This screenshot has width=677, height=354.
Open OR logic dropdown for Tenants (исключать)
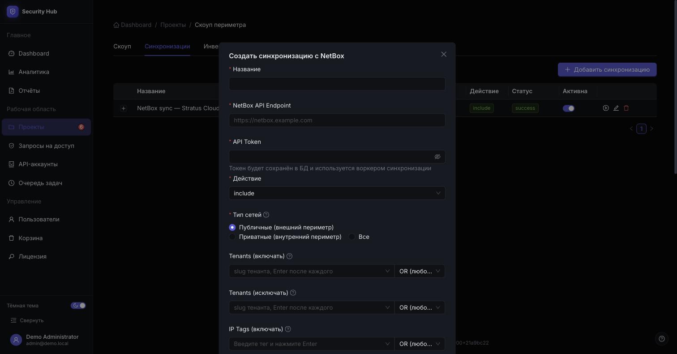[420, 307]
